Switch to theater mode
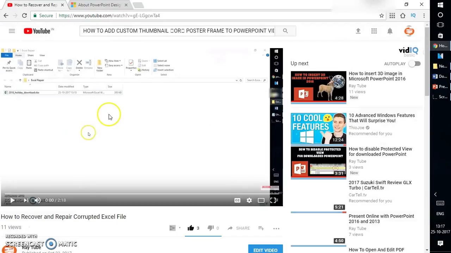The image size is (451, 253). point(261,200)
